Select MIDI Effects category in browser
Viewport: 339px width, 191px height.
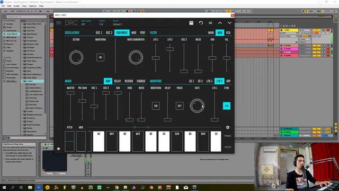pos(11,37)
